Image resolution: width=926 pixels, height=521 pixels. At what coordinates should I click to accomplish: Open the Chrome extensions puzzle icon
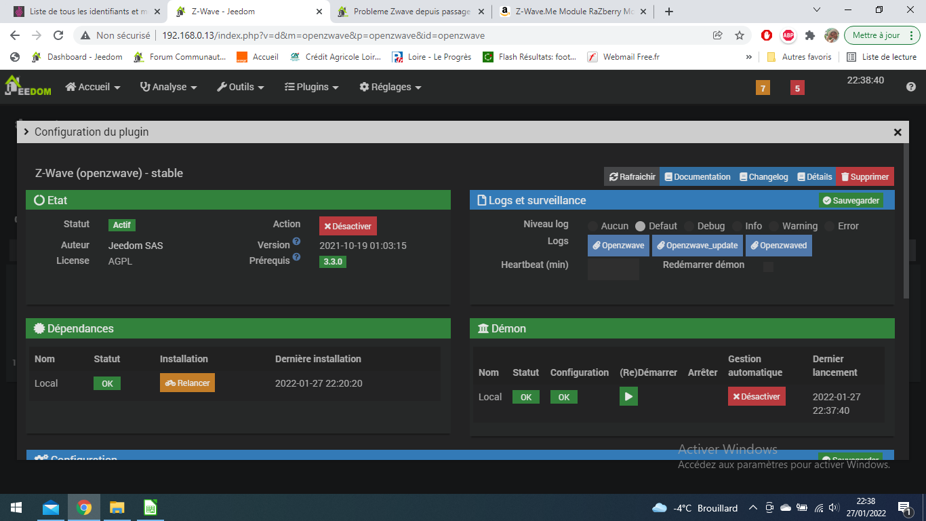point(810,35)
